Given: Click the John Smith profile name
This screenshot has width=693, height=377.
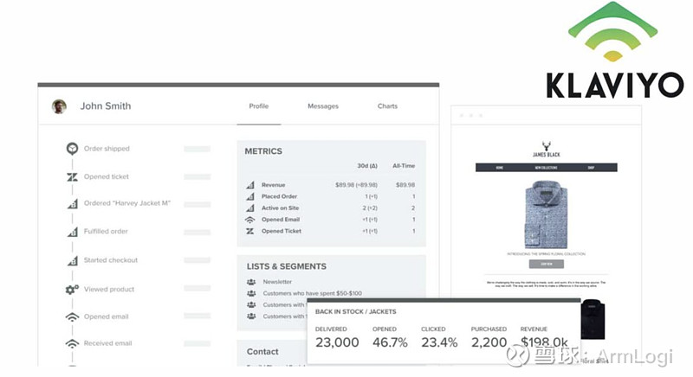Looking at the screenshot, I should pyautogui.click(x=106, y=105).
